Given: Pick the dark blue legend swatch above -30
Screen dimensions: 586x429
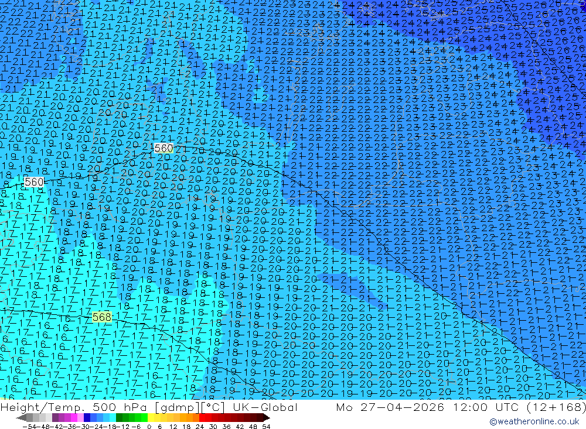Looking at the screenshot, I should coord(87,418).
